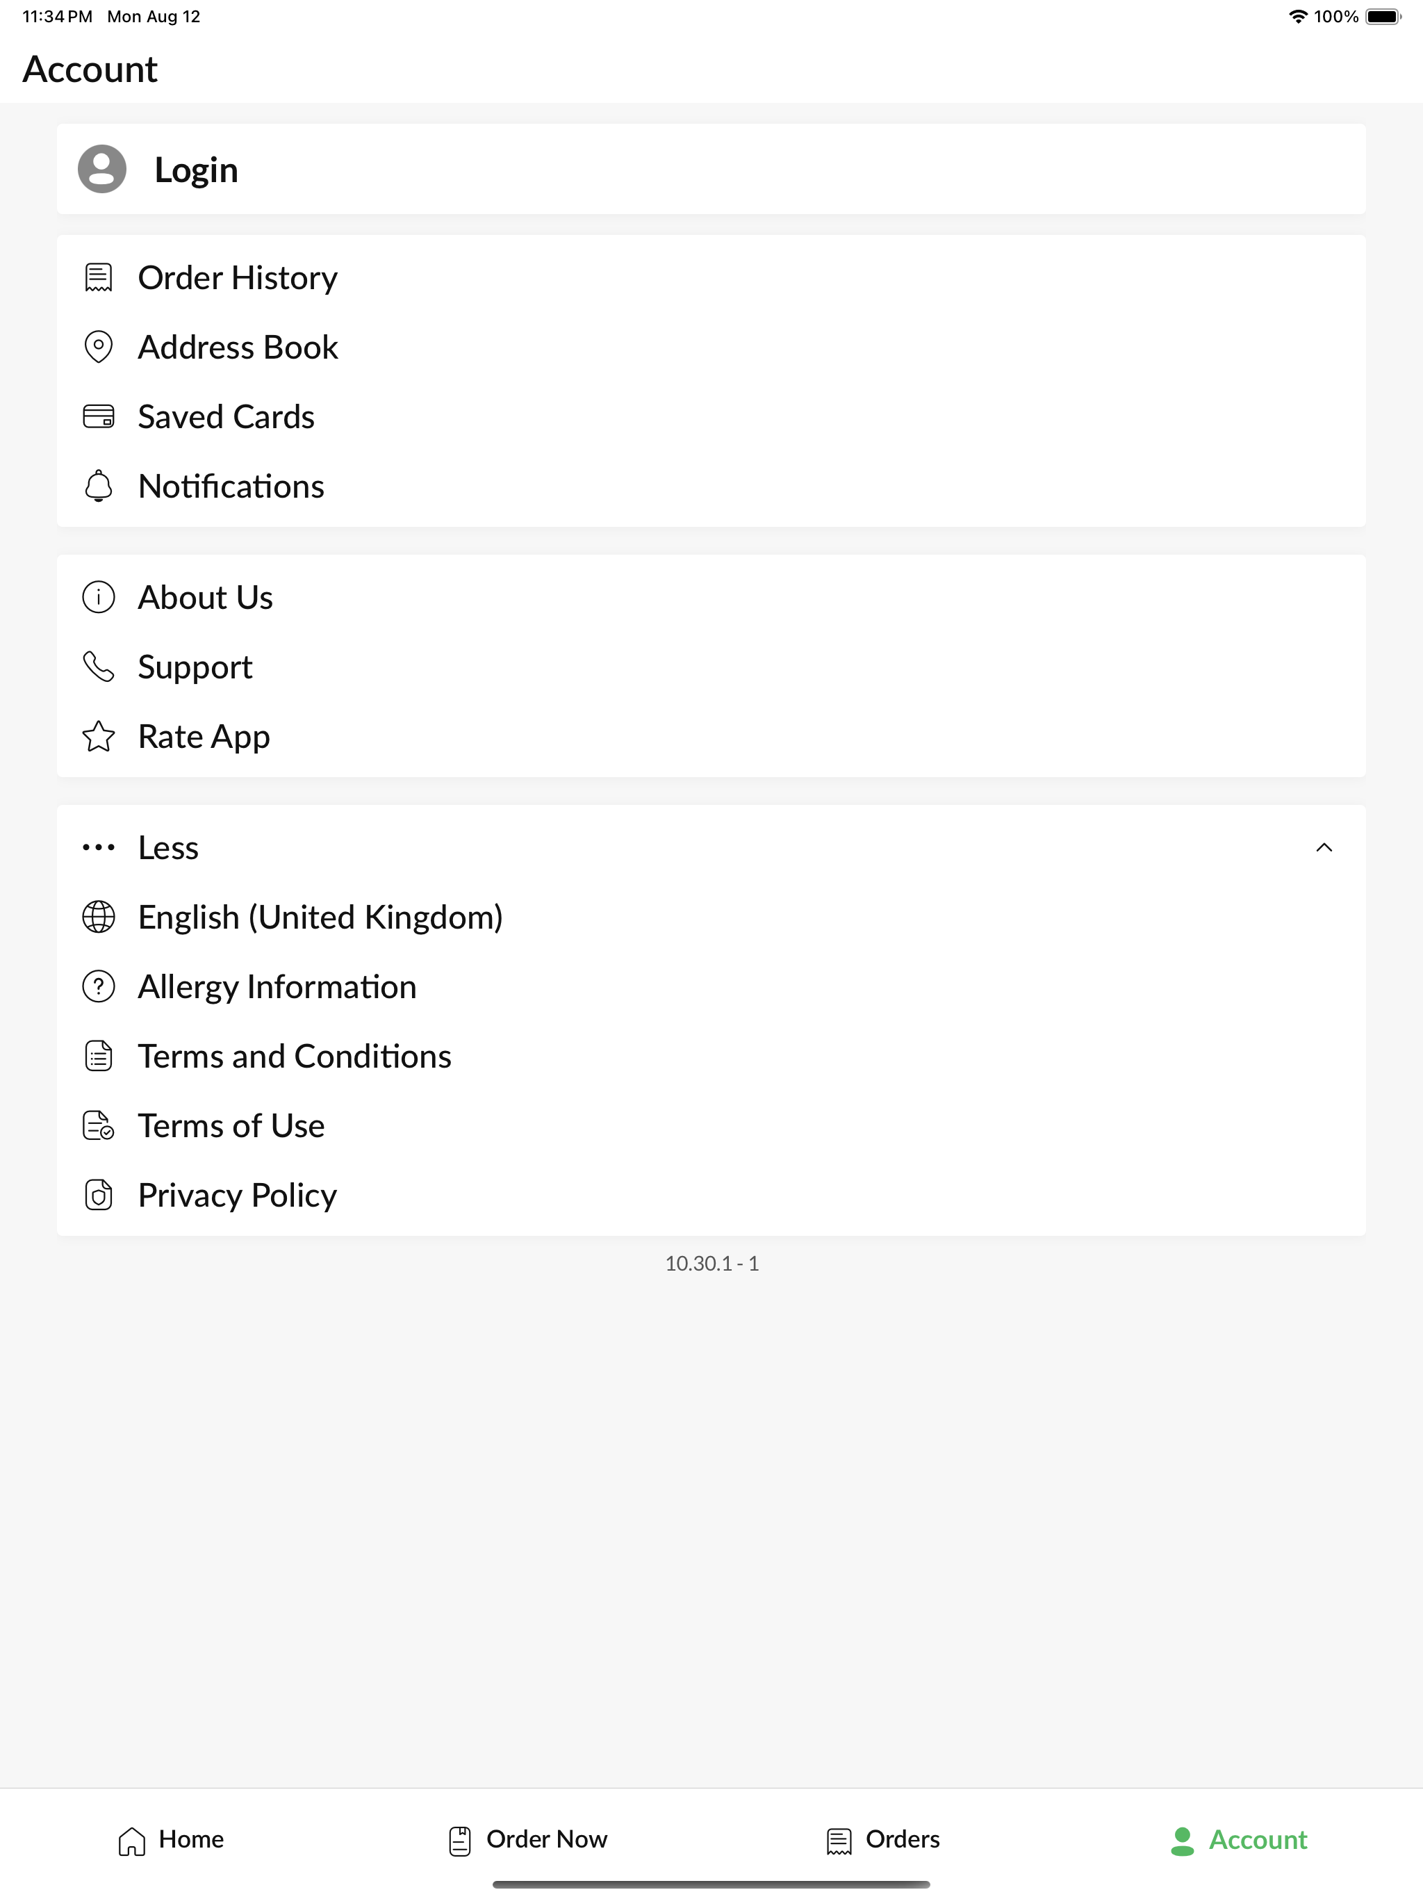Tap the Notifications bell icon
1423x1899 pixels.
pyautogui.click(x=99, y=486)
